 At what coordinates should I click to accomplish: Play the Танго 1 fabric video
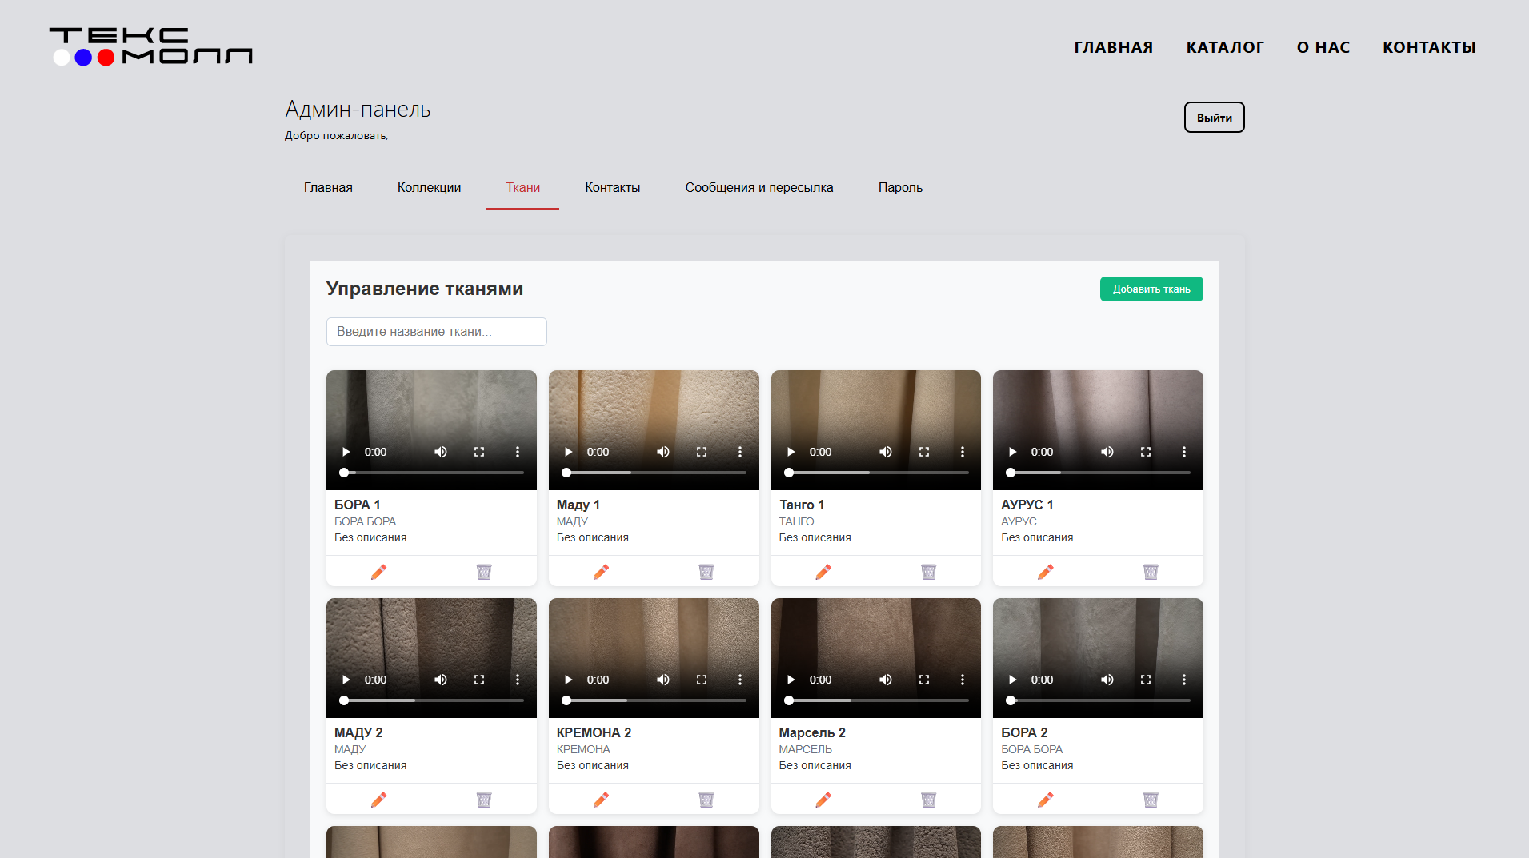pos(791,452)
